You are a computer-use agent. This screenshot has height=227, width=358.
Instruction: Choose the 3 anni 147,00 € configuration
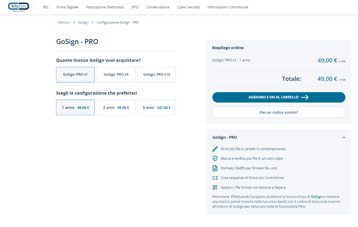coord(157,107)
